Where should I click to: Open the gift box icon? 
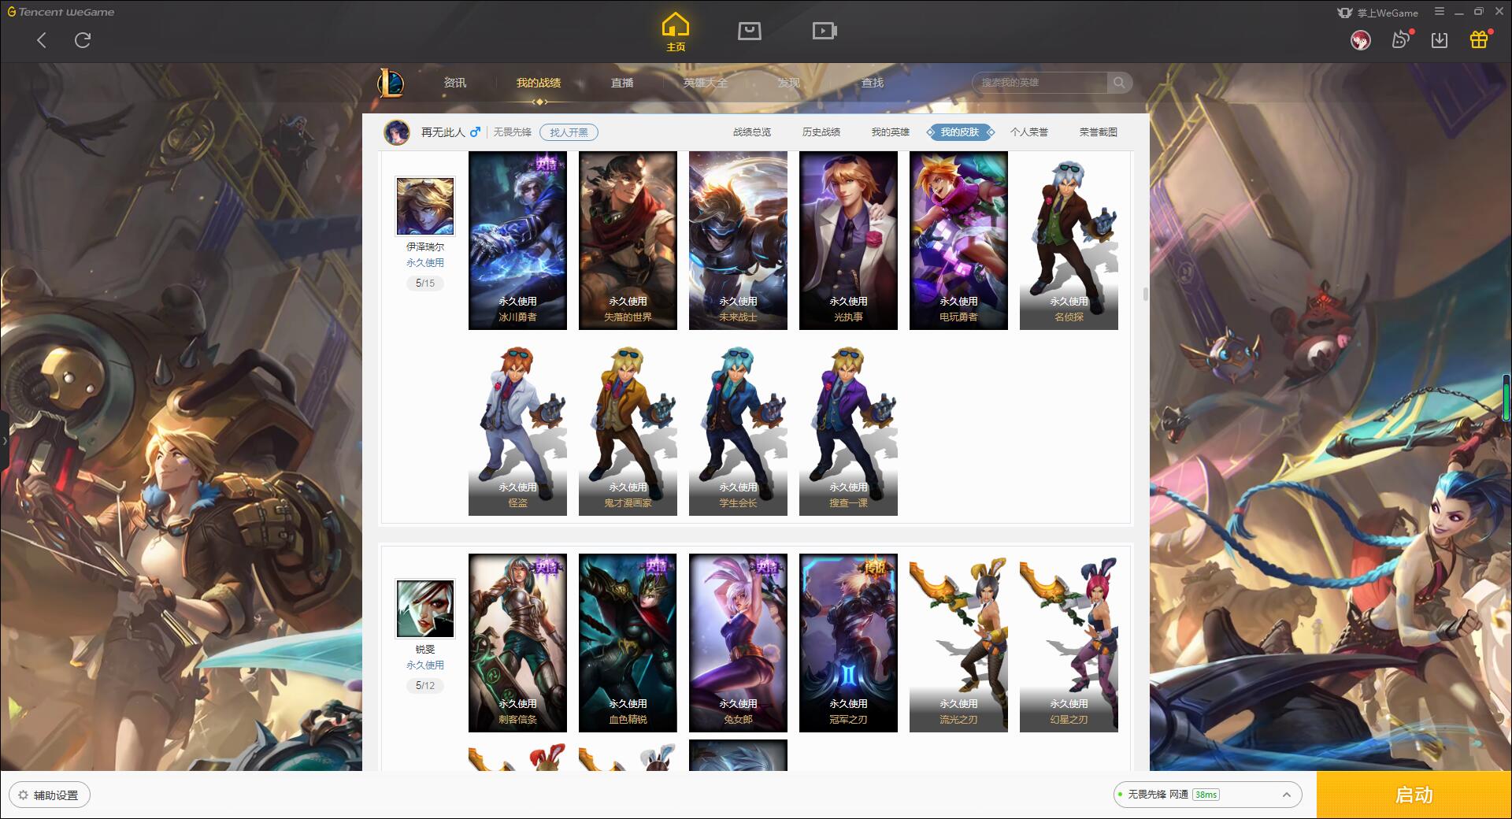pyautogui.click(x=1479, y=39)
